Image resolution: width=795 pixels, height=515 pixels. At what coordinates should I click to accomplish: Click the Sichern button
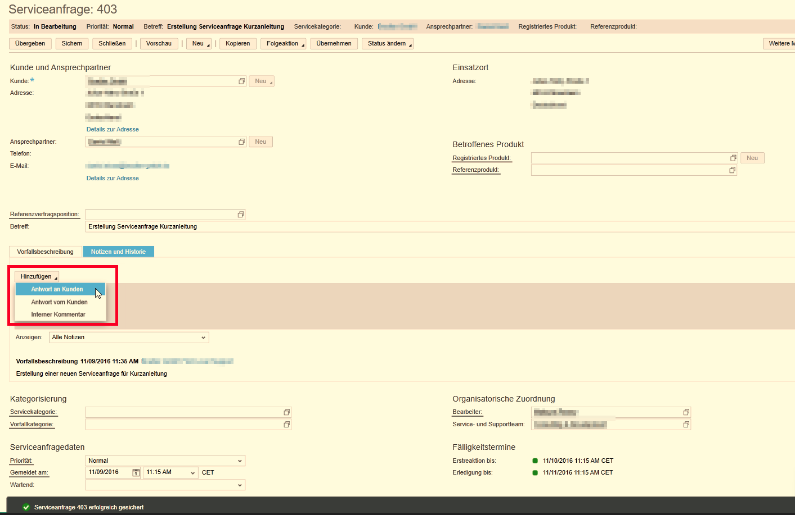coord(72,44)
